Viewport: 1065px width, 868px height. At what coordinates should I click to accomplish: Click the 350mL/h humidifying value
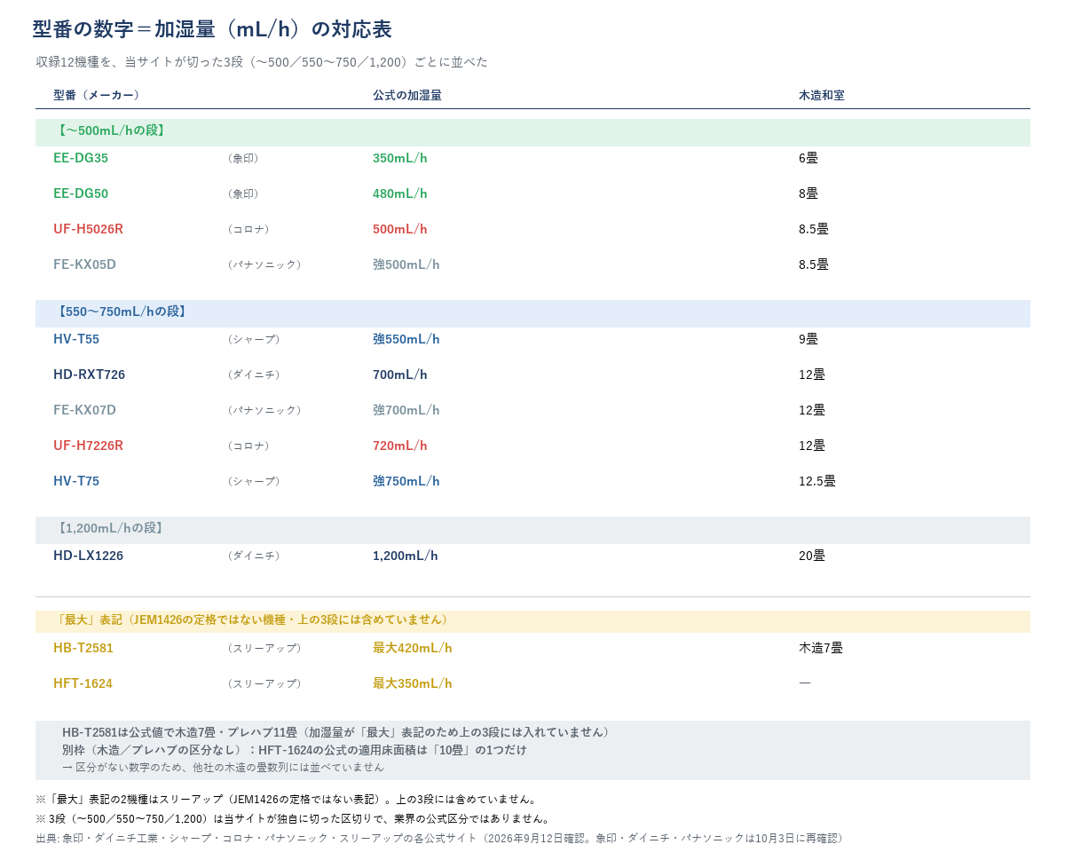[x=400, y=158]
